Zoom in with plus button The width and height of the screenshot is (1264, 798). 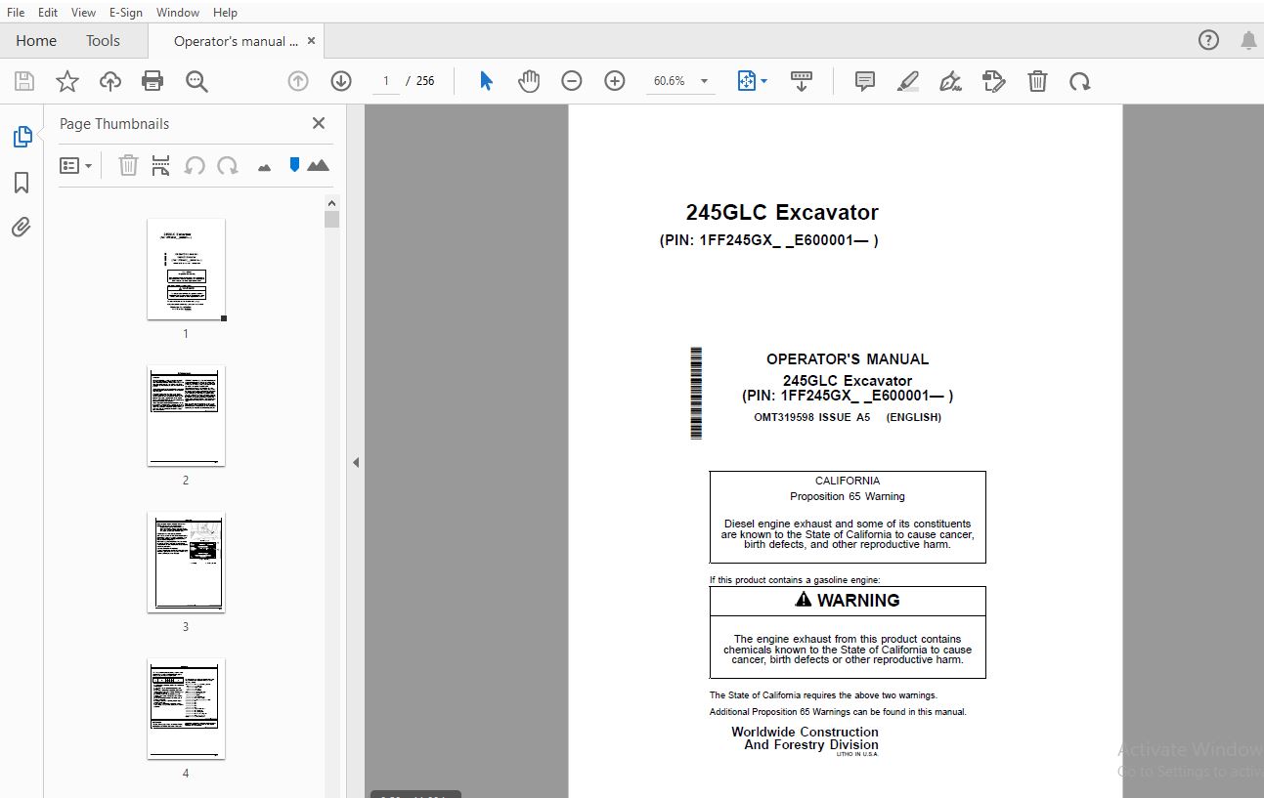615,81
